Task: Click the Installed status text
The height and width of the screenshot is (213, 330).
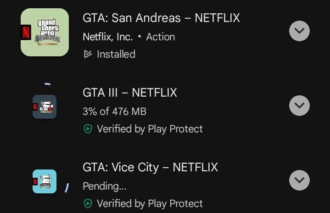Action: point(116,54)
